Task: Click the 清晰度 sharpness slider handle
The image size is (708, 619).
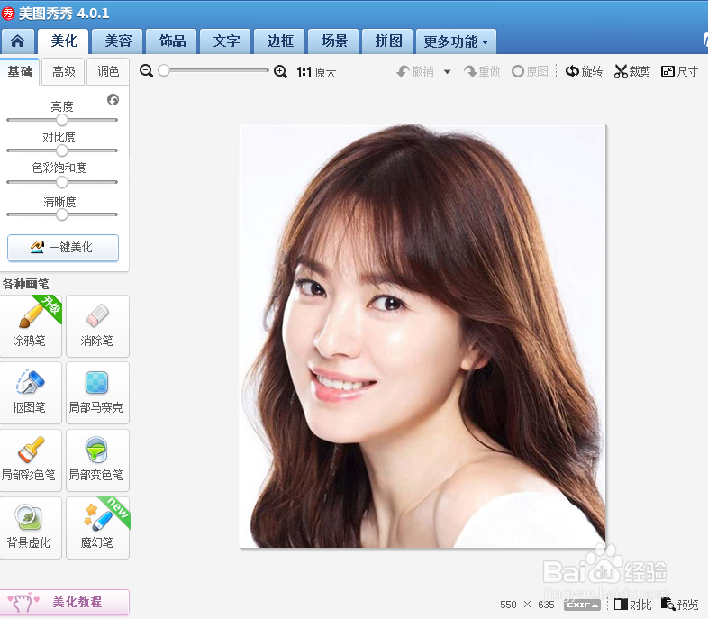Action: point(62,214)
